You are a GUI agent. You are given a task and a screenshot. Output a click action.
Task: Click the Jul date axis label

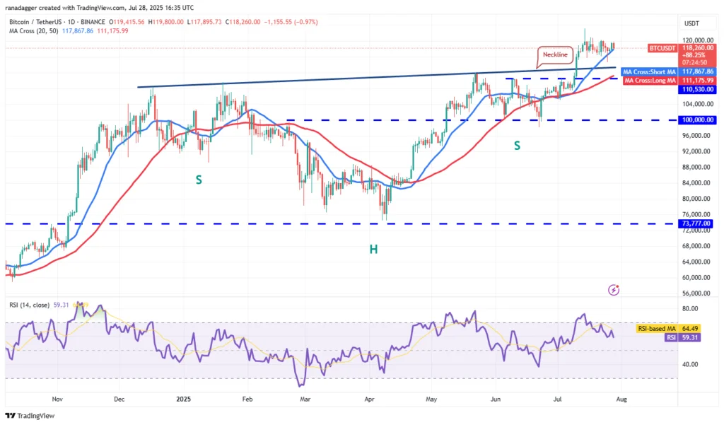(557, 399)
